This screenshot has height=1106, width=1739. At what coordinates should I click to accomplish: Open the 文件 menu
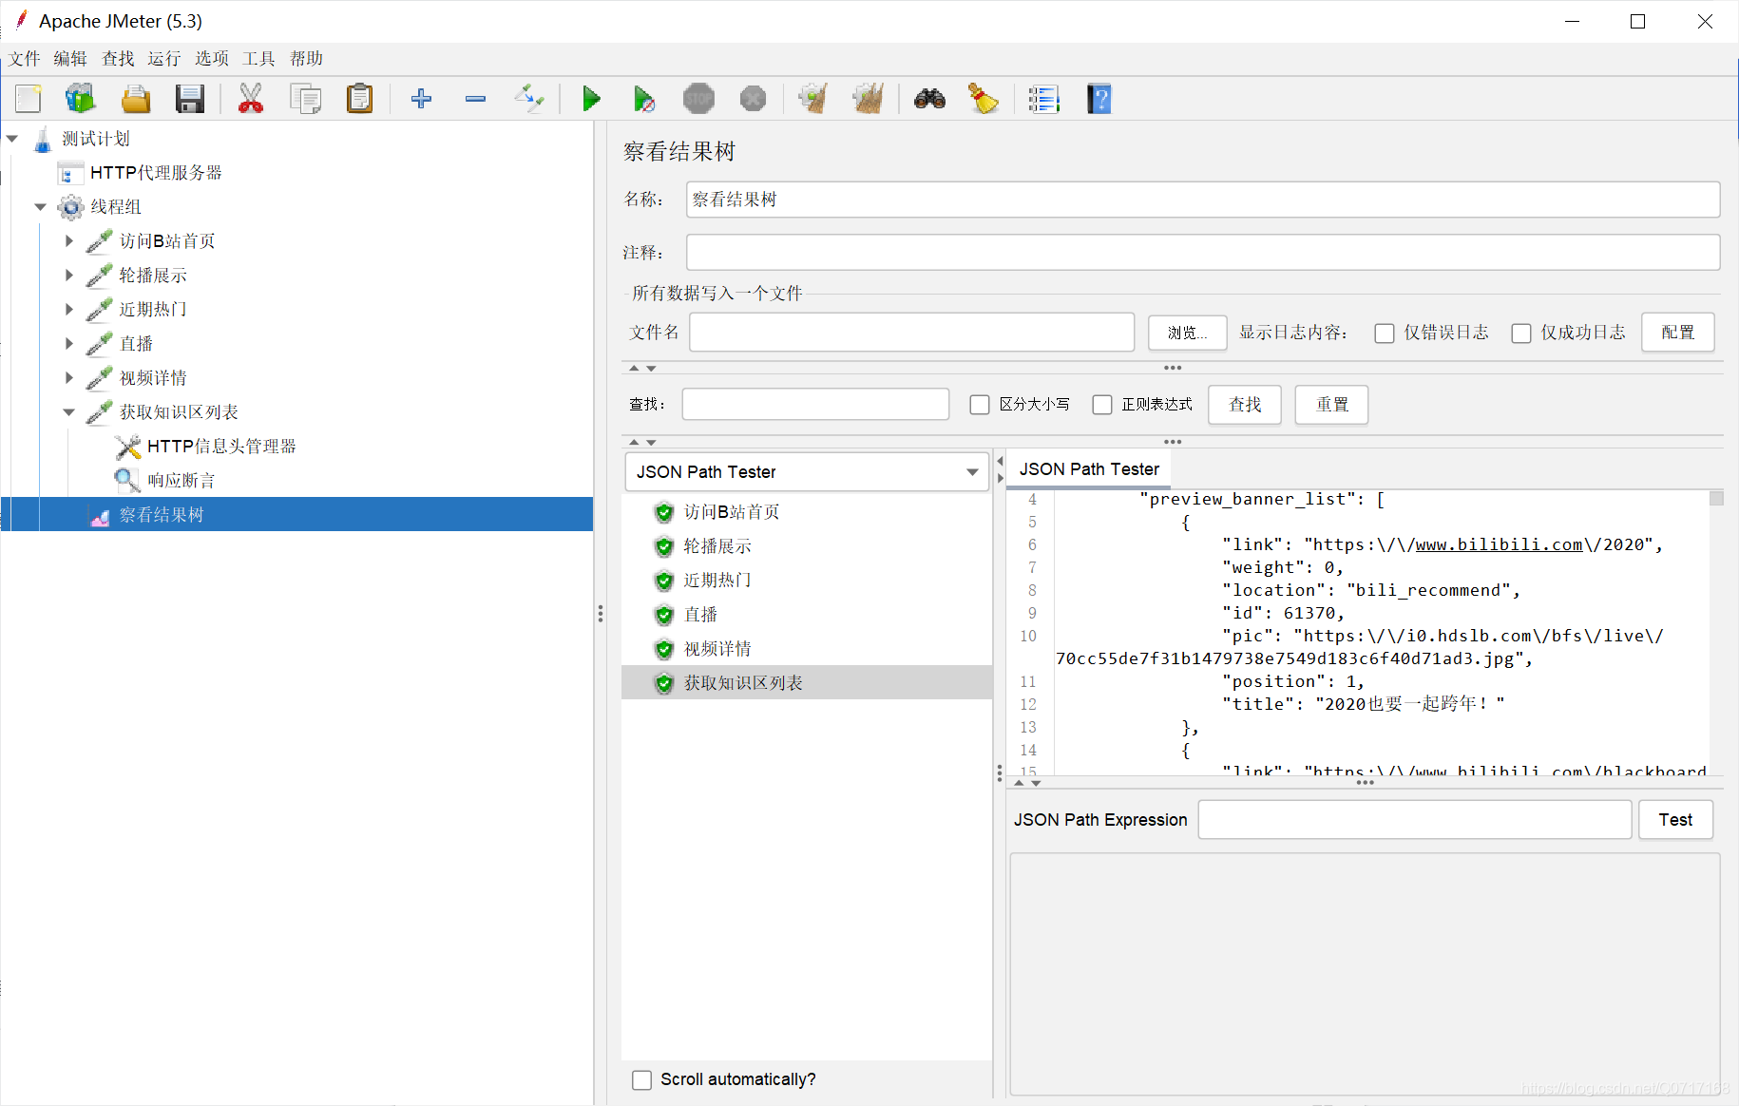(25, 59)
